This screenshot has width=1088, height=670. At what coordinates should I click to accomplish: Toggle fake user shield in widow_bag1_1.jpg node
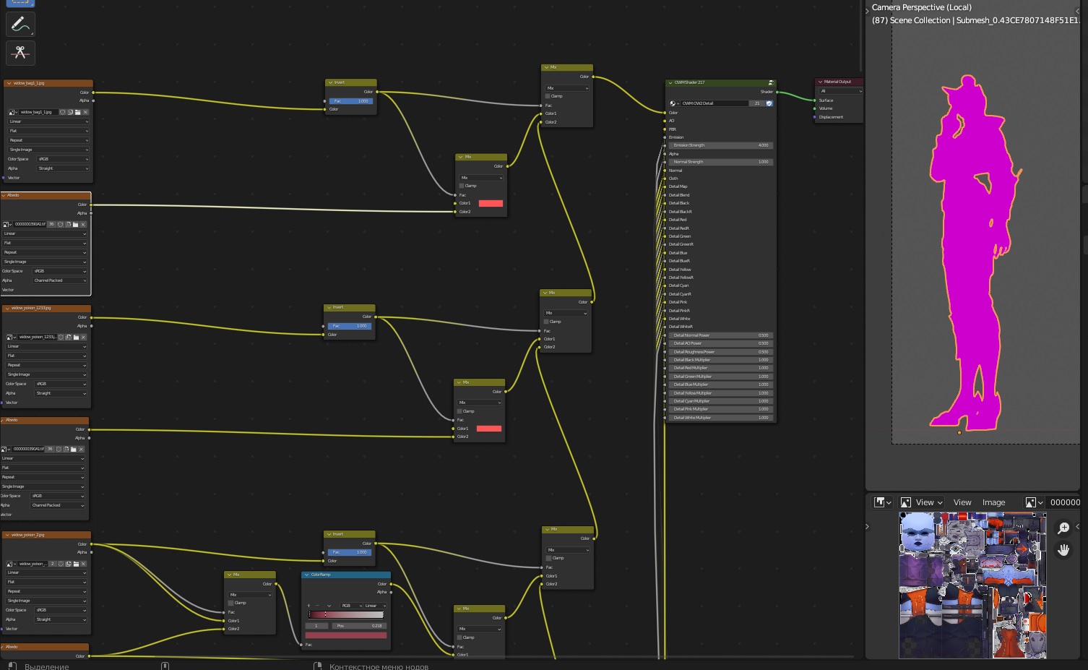(x=64, y=112)
